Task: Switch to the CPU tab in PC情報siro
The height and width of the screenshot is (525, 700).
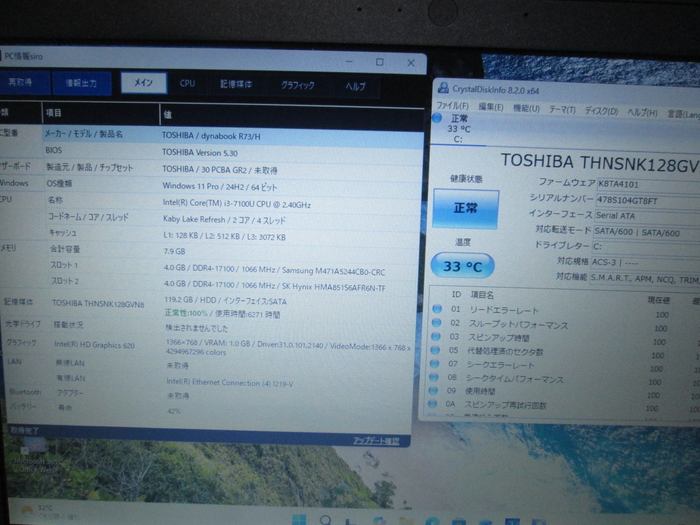Action: pyautogui.click(x=187, y=83)
